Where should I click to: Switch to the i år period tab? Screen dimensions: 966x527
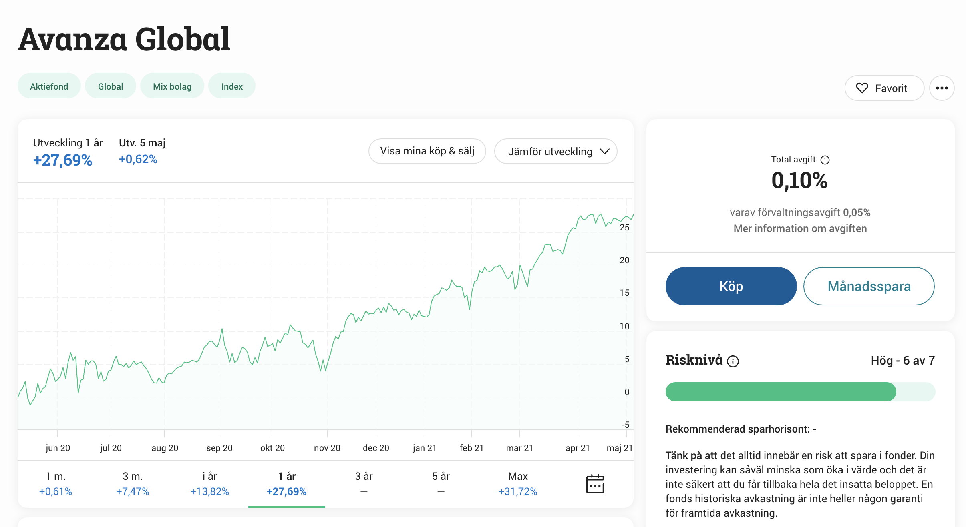pos(209,483)
